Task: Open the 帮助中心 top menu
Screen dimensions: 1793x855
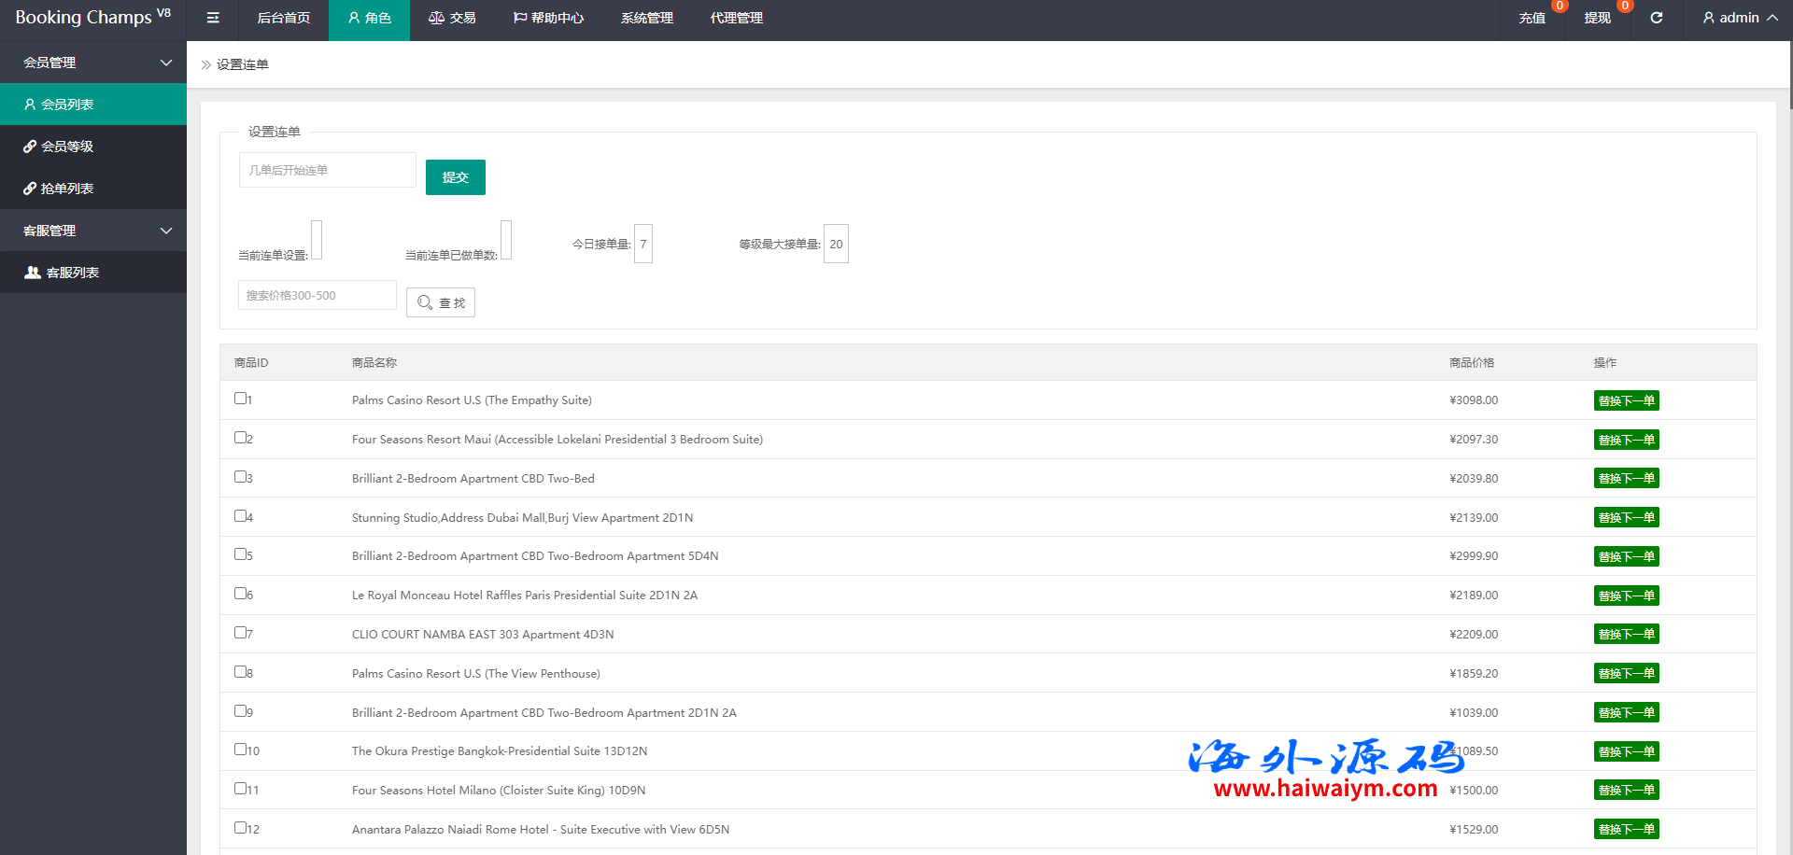Action: [548, 18]
